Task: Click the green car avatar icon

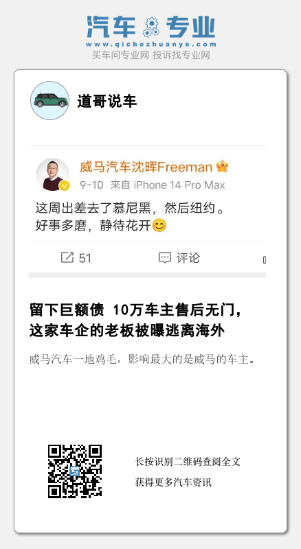Action: point(49,100)
